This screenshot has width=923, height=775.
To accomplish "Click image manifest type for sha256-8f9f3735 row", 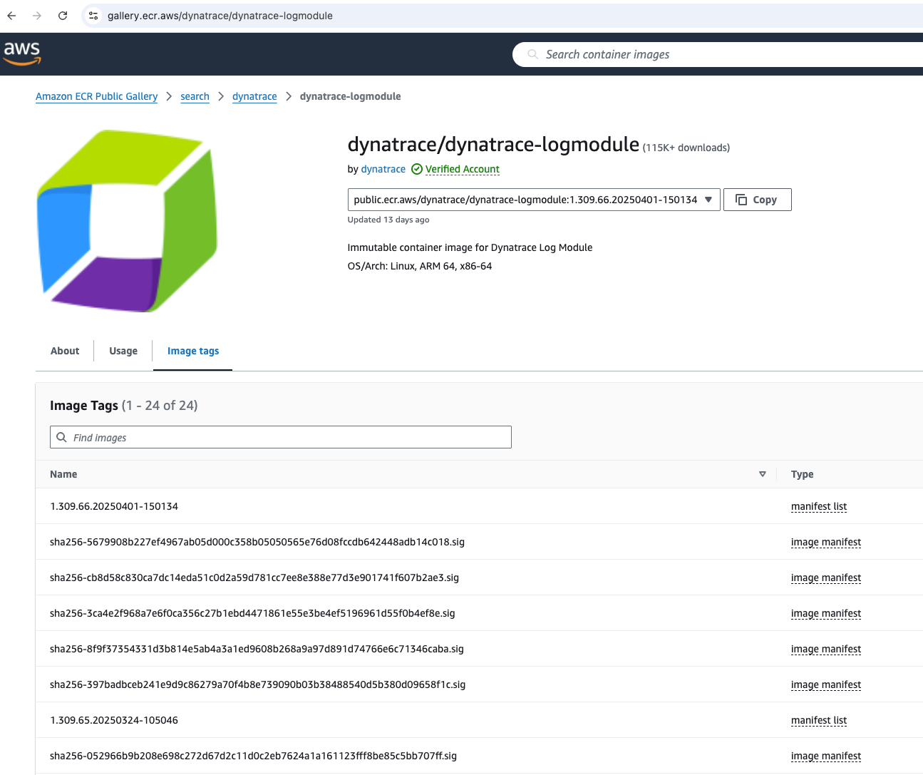I will pyautogui.click(x=826, y=649).
